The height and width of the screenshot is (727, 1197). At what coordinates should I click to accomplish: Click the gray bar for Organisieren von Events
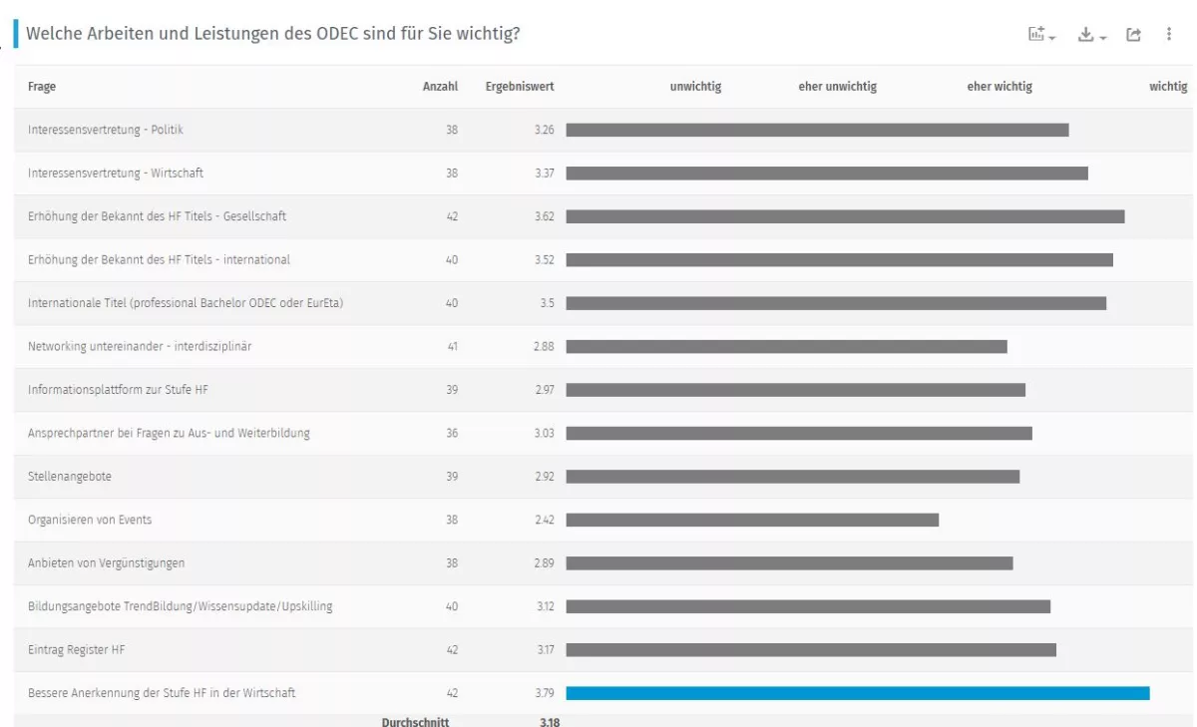coord(752,520)
